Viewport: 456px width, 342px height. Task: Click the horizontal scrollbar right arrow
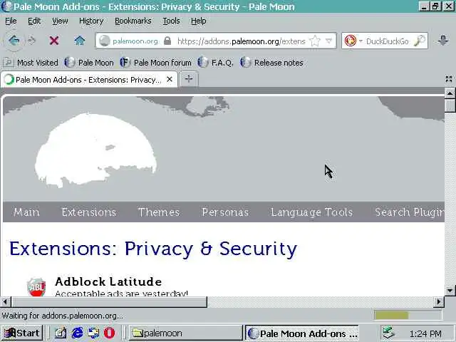click(439, 302)
